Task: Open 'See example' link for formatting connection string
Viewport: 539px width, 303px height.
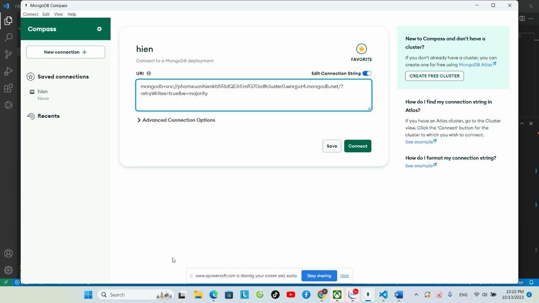Action: [421, 166]
